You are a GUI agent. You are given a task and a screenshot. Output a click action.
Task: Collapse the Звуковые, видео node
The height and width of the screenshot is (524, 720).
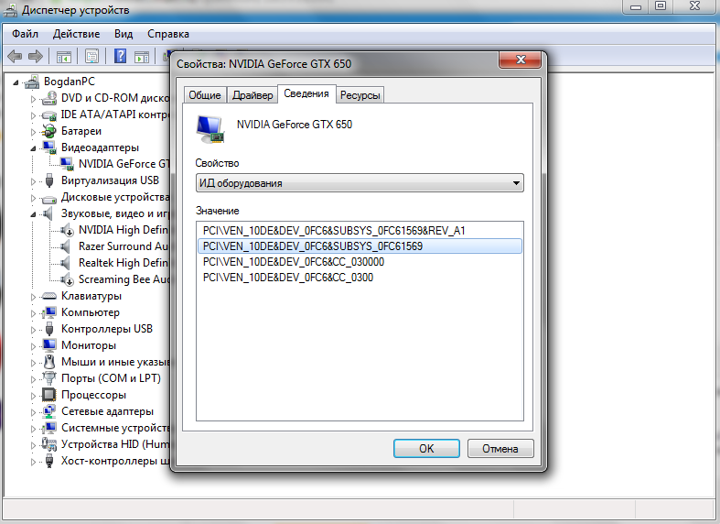click(33, 214)
